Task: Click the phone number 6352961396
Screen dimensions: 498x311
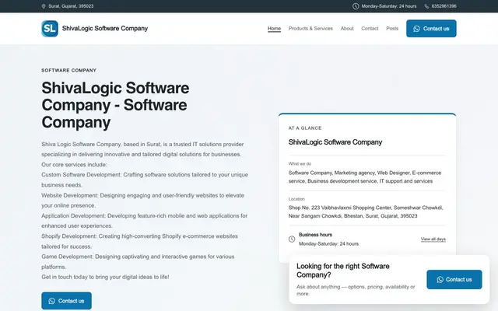Action: (x=444, y=6)
